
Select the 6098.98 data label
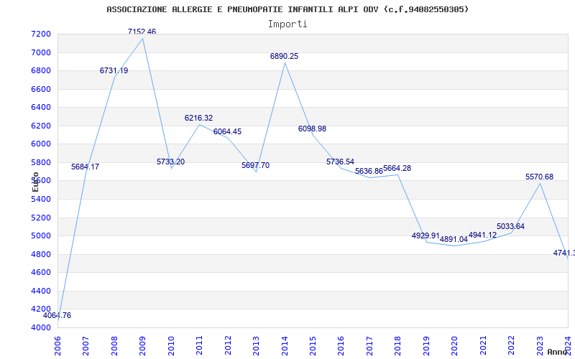pyautogui.click(x=312, y=129)
